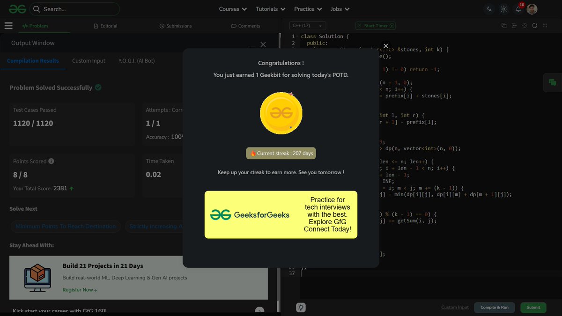Click the green copy panel icon on the right

pyautogui.click(x=552, y=82)
